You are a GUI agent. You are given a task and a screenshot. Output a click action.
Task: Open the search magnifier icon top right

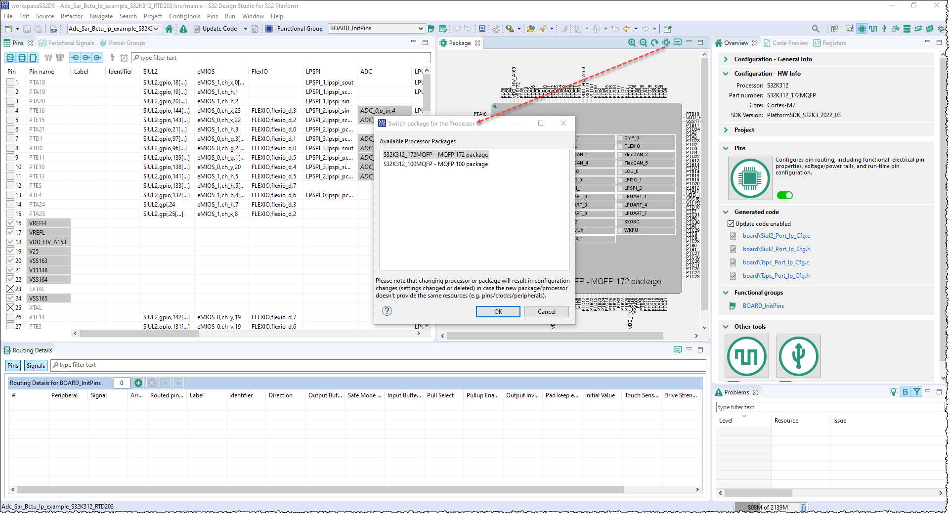pyautogui.click(x=816, y=29)
